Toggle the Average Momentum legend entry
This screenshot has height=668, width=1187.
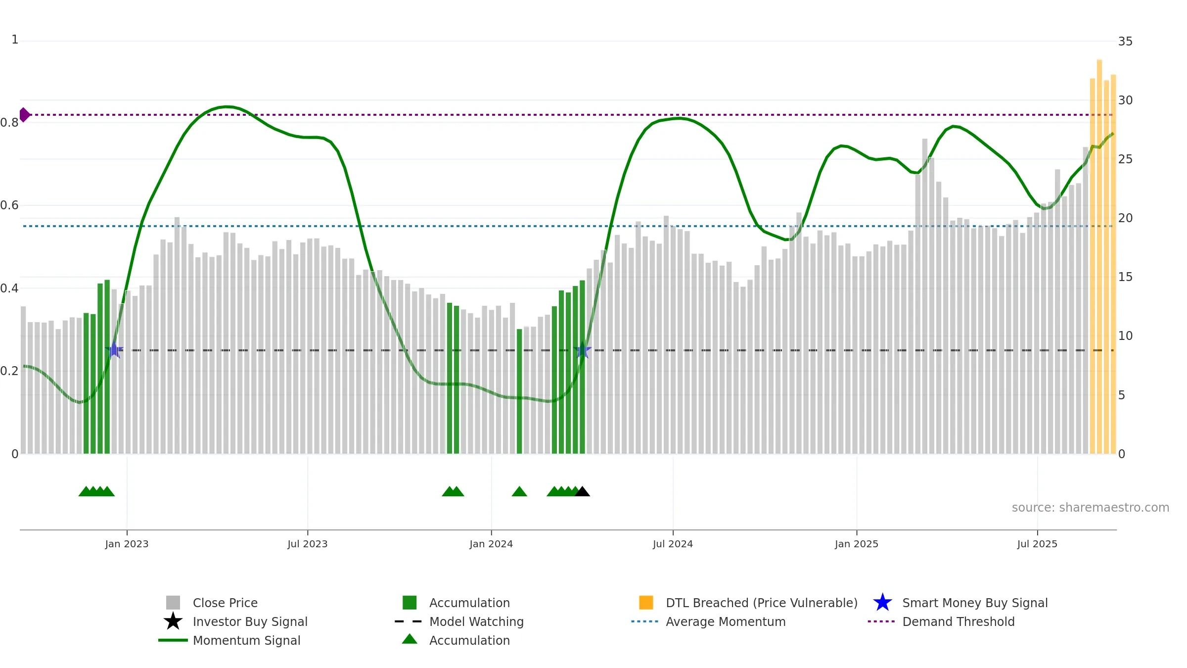pyautogui.click(x=726, y=621)
